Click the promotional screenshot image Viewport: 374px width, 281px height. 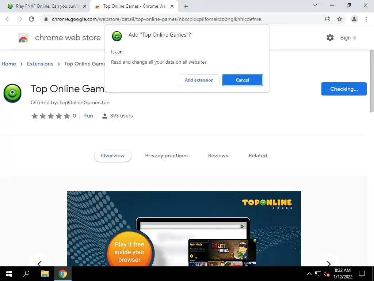click(184, 229)
